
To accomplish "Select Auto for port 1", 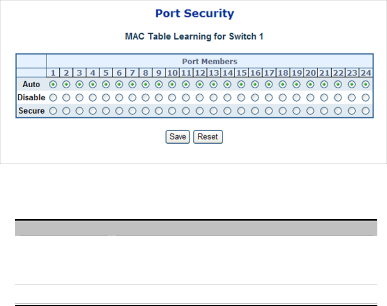I will coord(53,84).
